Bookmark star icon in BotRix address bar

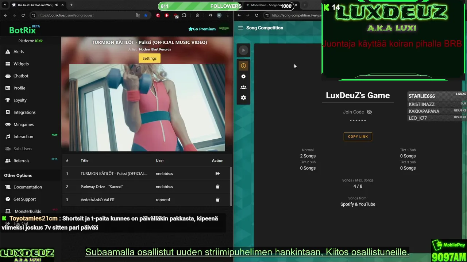146,15
